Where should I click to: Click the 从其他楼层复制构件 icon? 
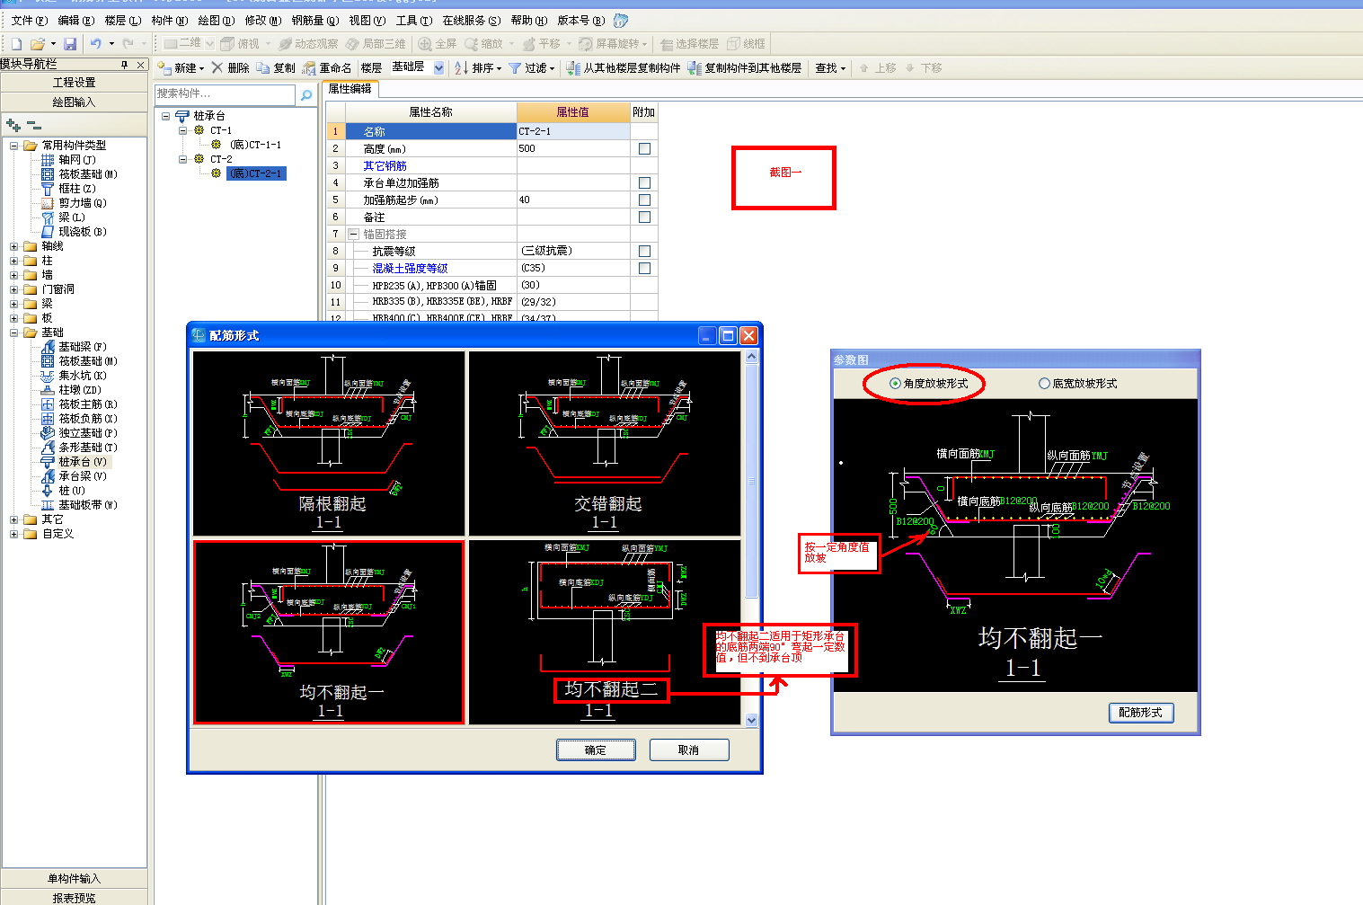click(574, 67)
